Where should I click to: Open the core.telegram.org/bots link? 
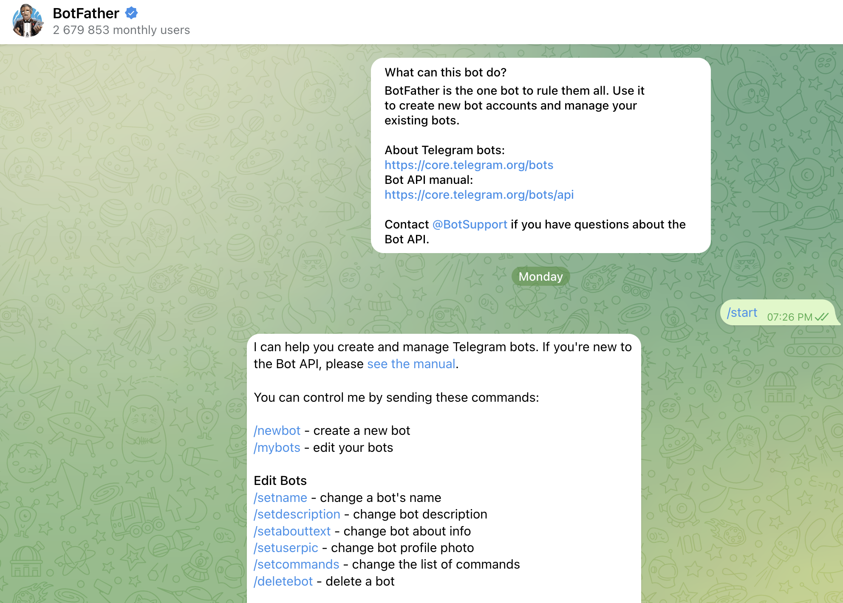[469, 165]
